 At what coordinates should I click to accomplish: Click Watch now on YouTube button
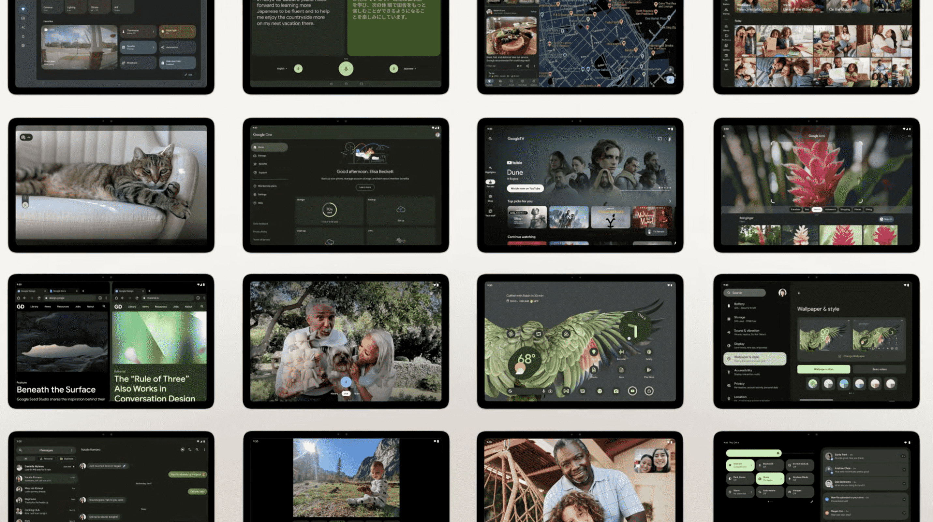tap(525, 188)
